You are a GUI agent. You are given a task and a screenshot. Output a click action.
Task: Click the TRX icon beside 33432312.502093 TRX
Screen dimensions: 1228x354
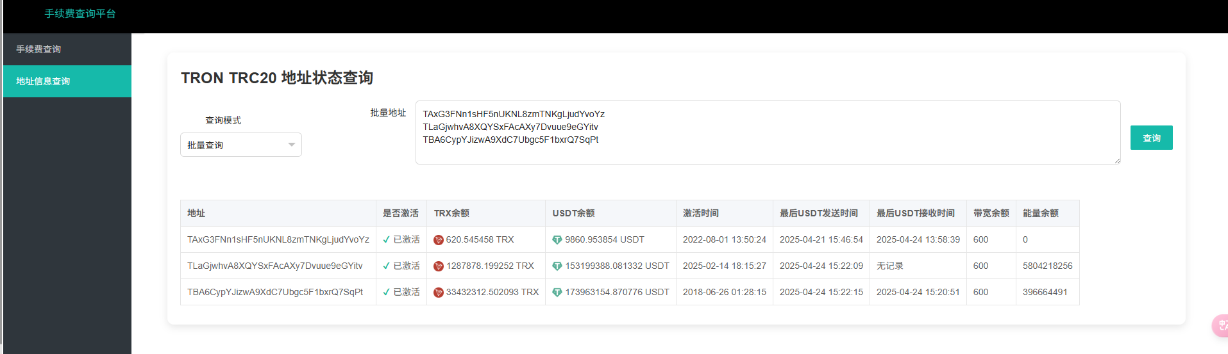click(439, 293)
